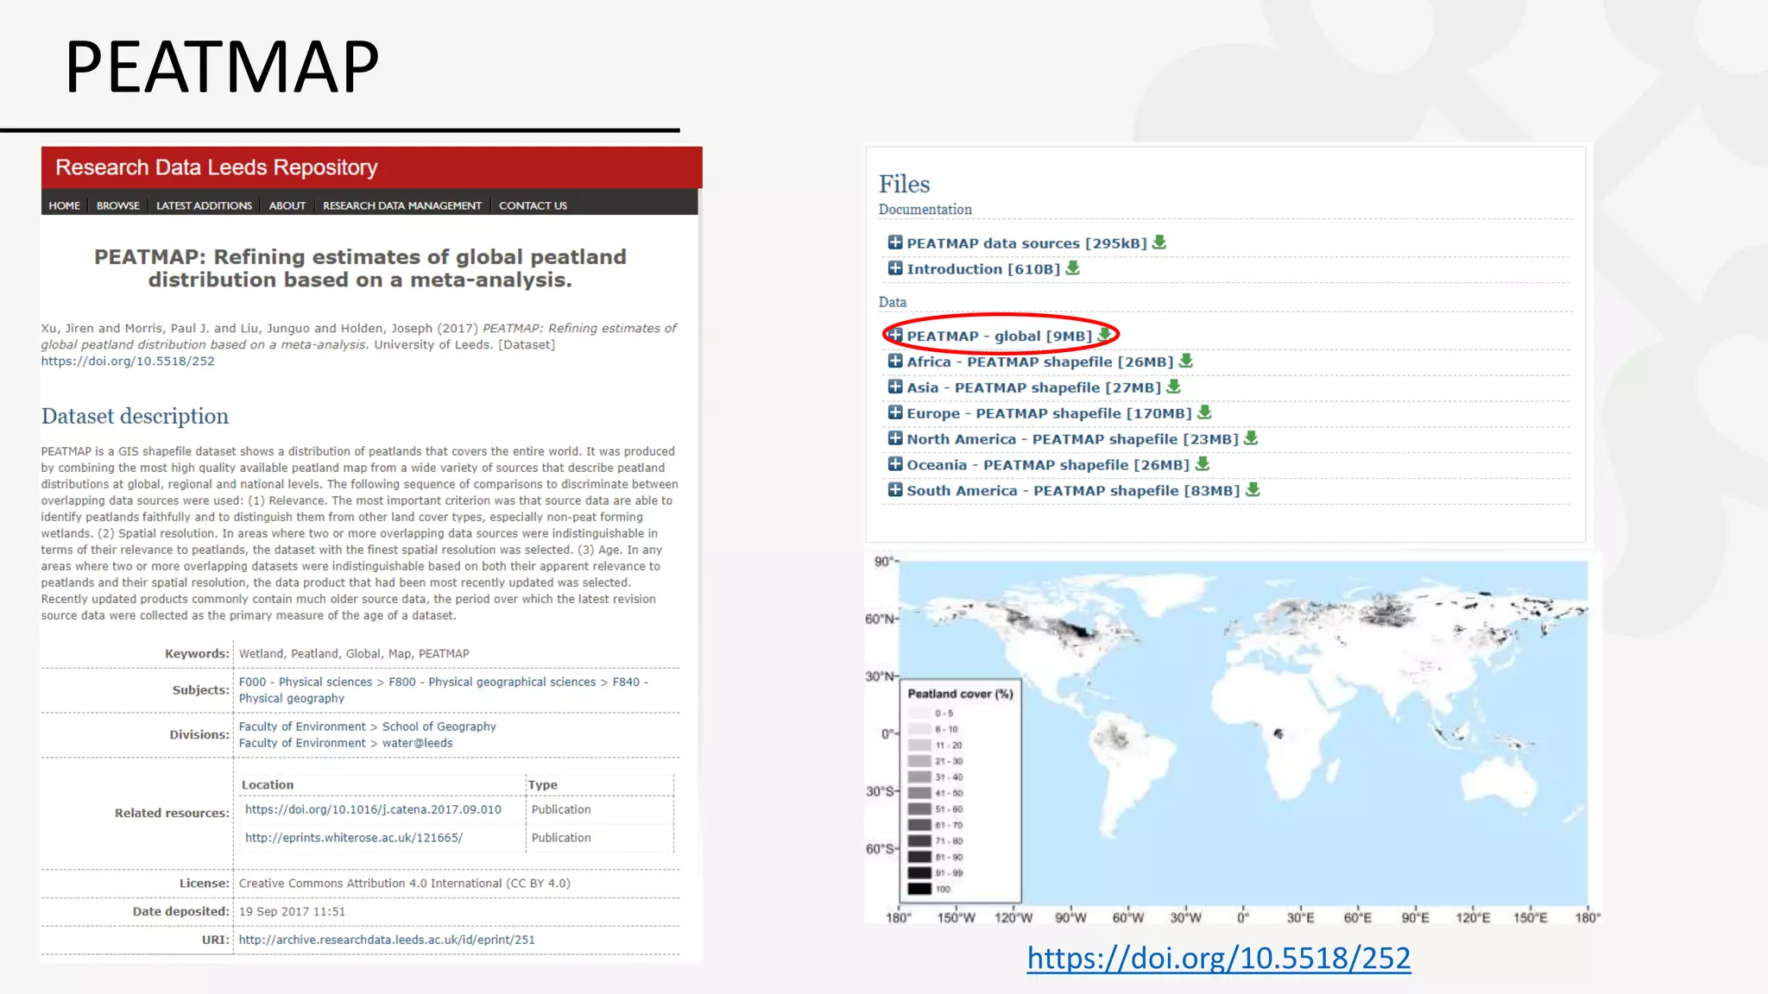Expand Europe shapefile details
The image size is (1768, 994).
pos(895,412)
